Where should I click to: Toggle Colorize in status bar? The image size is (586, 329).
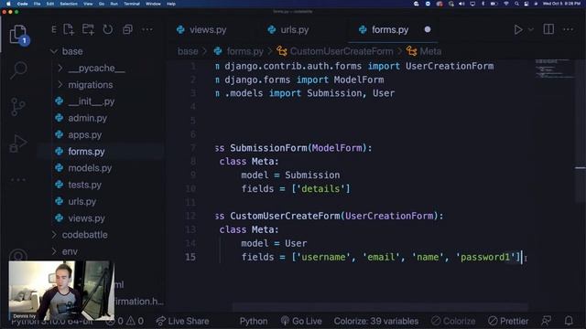tap(453, 321)
